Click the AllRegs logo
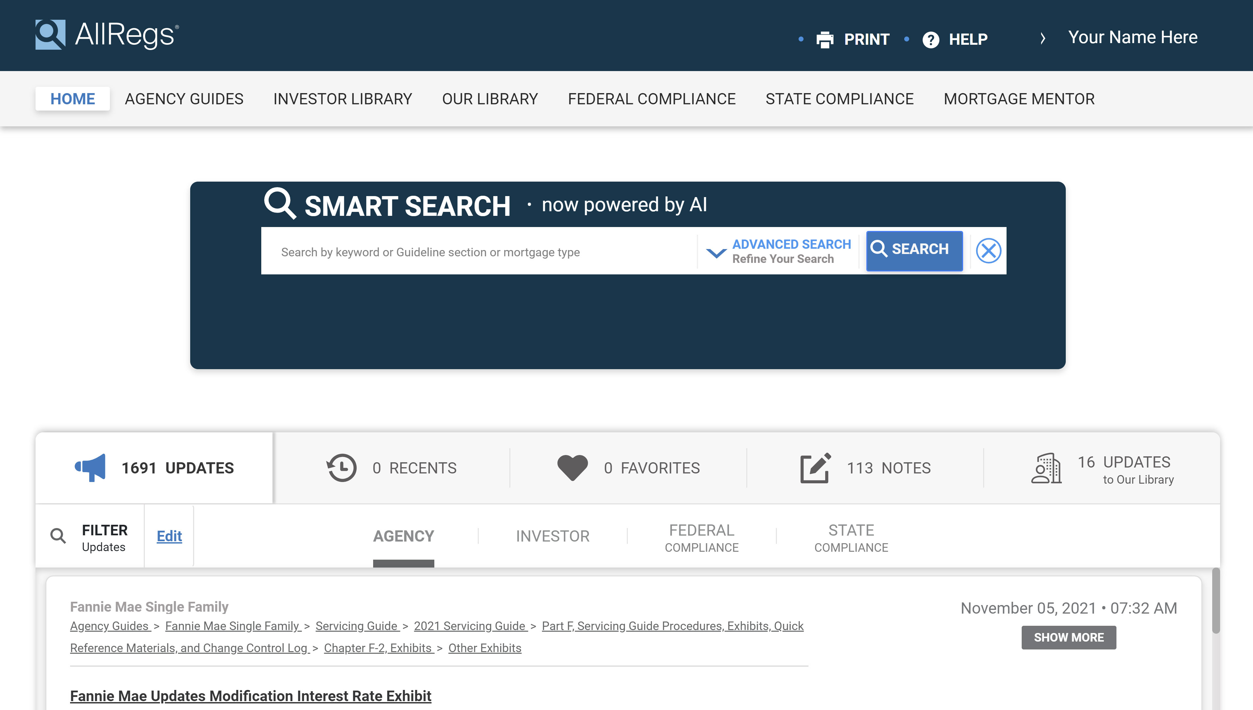1253x710 pixels. pos(107,35)
